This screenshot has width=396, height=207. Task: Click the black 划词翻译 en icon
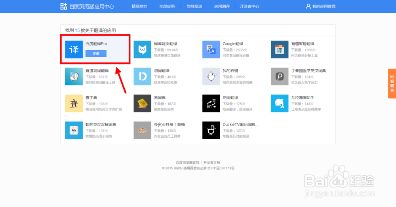[211, 103]
